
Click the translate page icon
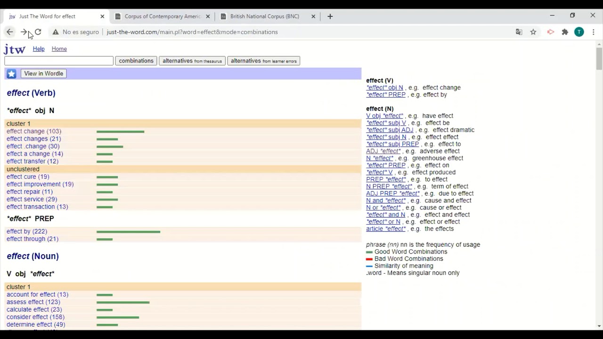(519, 32)
